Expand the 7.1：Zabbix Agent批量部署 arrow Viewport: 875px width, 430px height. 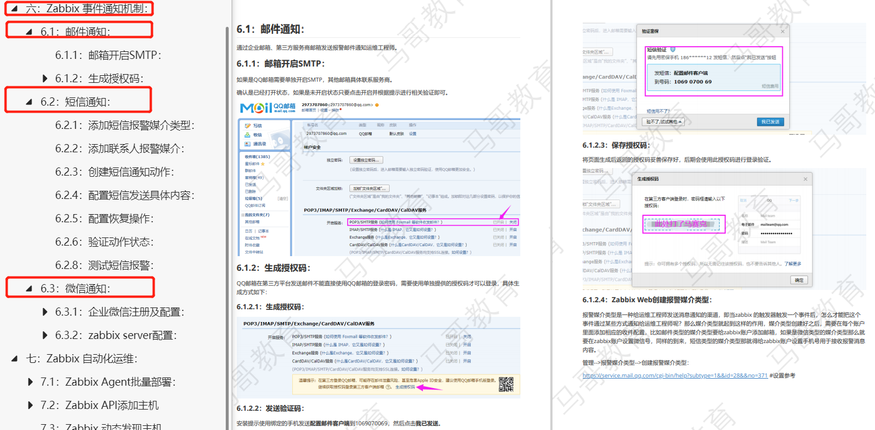tap(30, 382)
